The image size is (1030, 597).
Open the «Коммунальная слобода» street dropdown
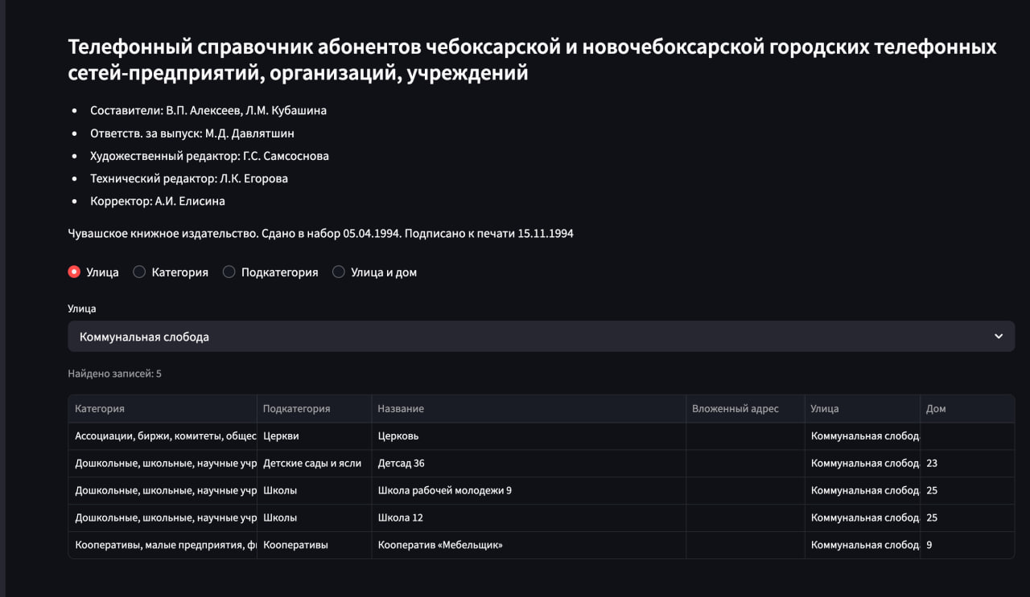point(539,336)
